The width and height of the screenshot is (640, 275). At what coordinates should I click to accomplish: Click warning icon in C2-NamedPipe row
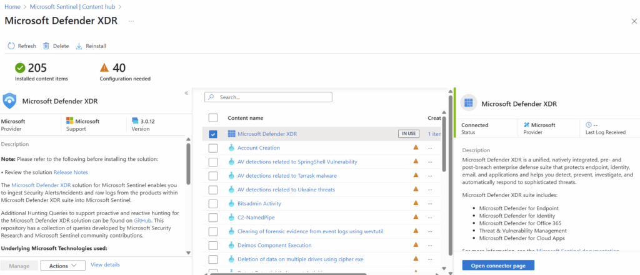[x=416, y=217]
